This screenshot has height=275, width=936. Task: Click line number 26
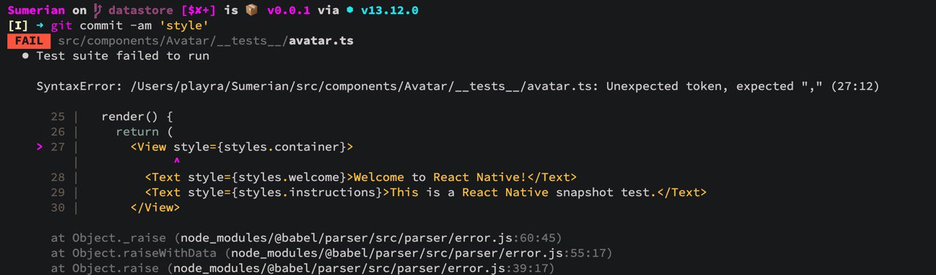58,132
